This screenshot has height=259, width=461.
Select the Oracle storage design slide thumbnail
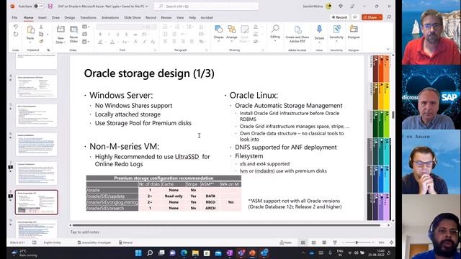(37, 202)
